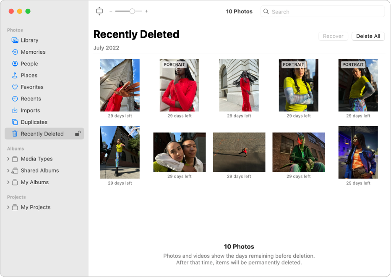Open the Library view in sidebar

[28, 41]
